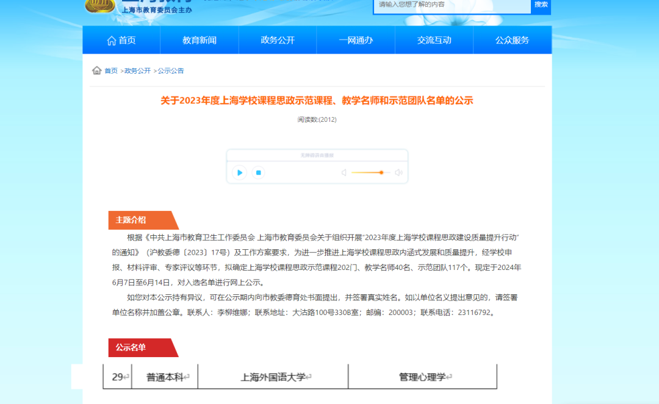Select 政务公开 in the main nav
Screen dimensions: 659x404
(278, 40)
